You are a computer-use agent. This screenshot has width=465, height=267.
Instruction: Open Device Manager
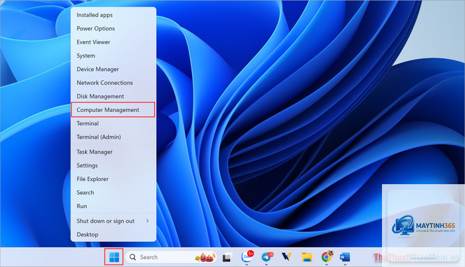114,69
